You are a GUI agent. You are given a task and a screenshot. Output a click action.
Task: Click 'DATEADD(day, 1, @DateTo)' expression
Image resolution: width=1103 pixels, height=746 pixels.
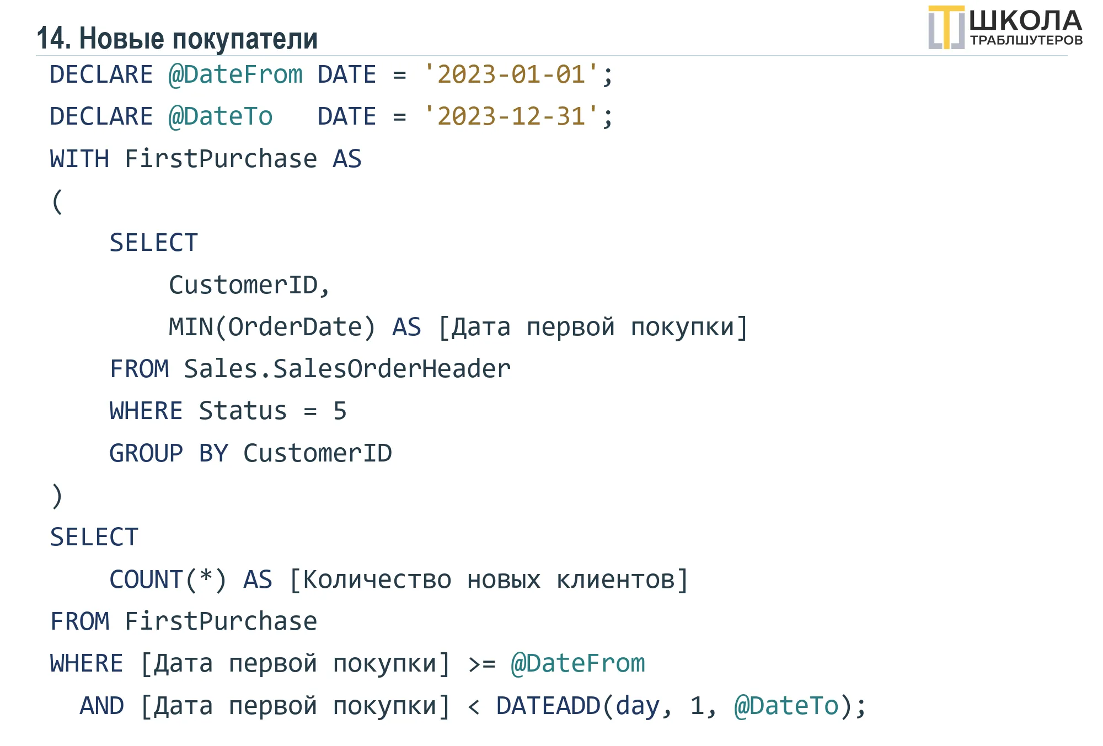674,706
